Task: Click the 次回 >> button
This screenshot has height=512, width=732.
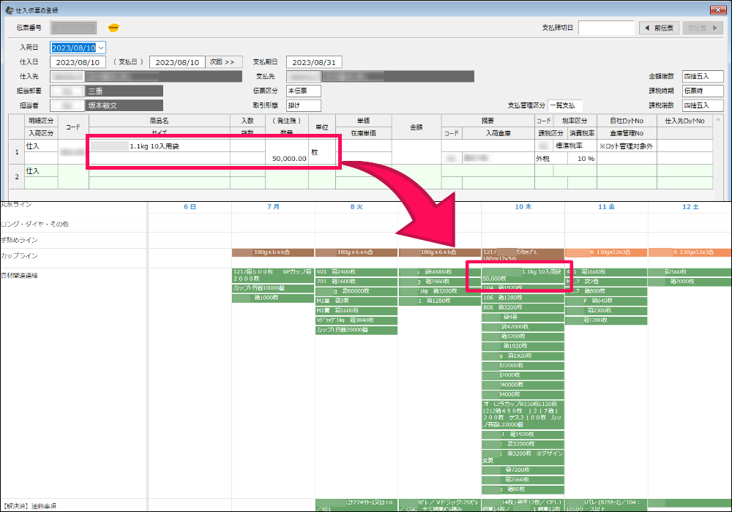Action: point(223,62)
